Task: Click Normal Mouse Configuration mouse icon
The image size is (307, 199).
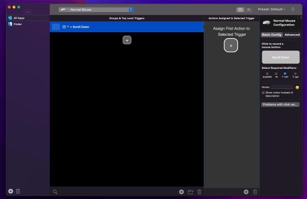Action: [267, 23]
